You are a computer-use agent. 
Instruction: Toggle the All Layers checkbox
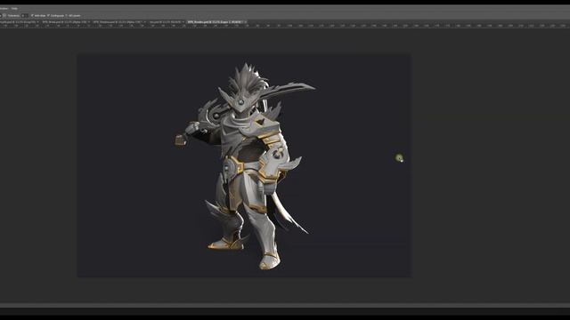click(x=67, y=16)
